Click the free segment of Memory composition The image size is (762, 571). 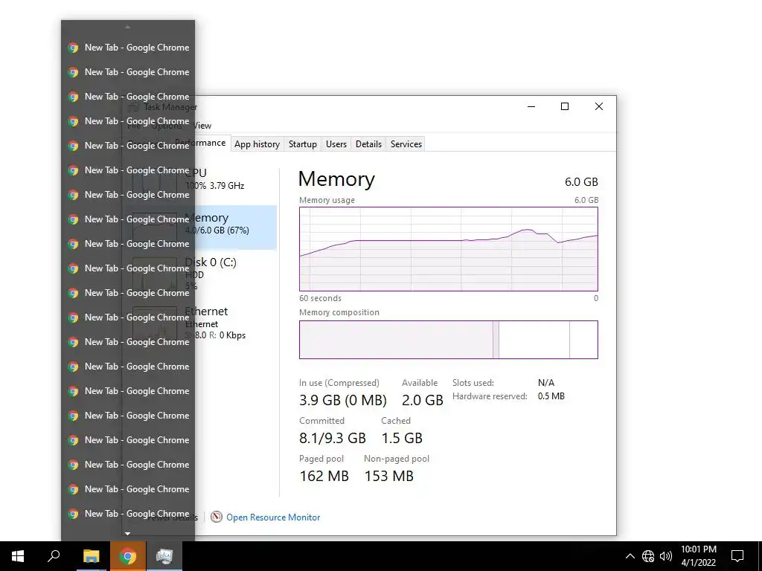583,340
